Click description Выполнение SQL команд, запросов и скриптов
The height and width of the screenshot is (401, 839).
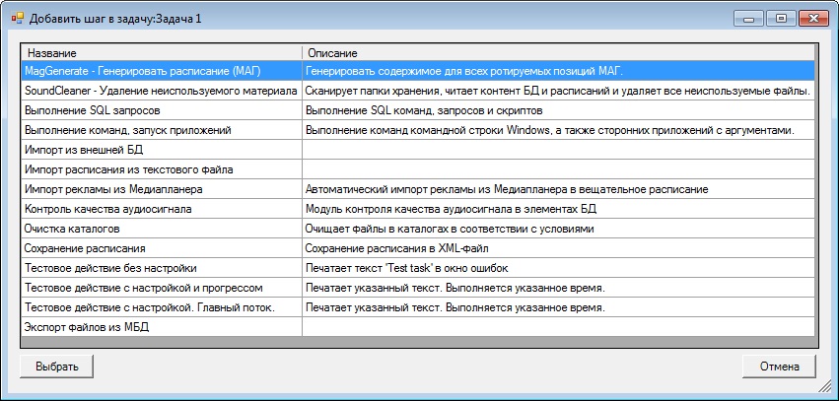(x=558, y=110)
